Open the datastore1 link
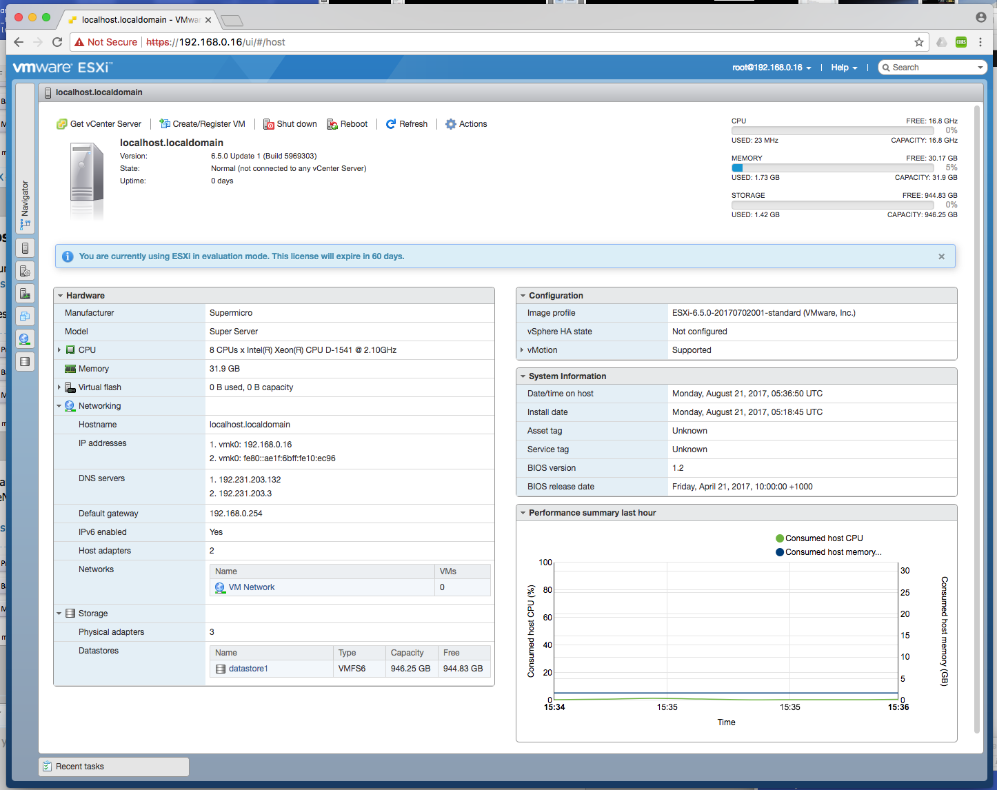997x790 pixels. pos(248,669)
